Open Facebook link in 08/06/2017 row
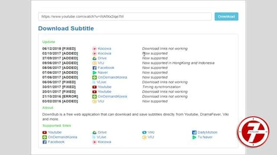The height and width of the screenshot is (155, 277). click(106, 68)
